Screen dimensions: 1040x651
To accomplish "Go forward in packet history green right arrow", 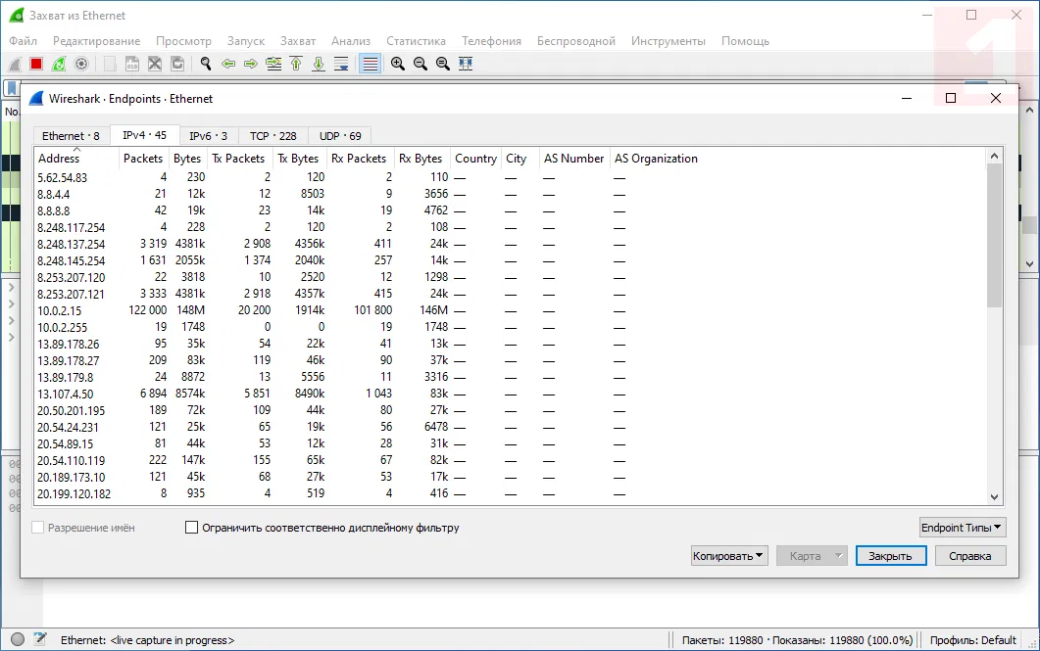I will pyautogui.click(x=251, y=64).
